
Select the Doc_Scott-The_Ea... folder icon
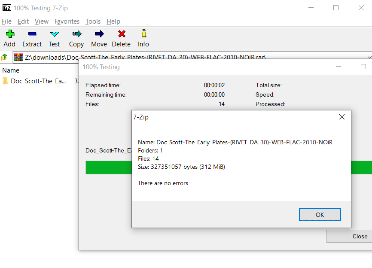click(x=5, y=81)
